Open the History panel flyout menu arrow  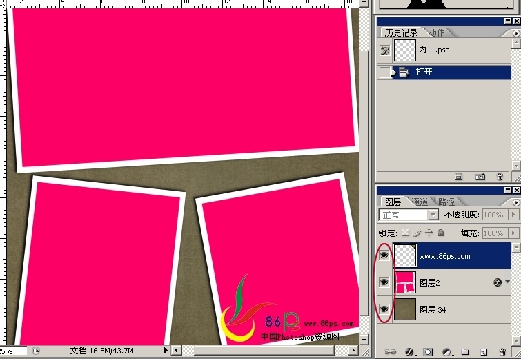pyautogui.click(x=516, y=33)
